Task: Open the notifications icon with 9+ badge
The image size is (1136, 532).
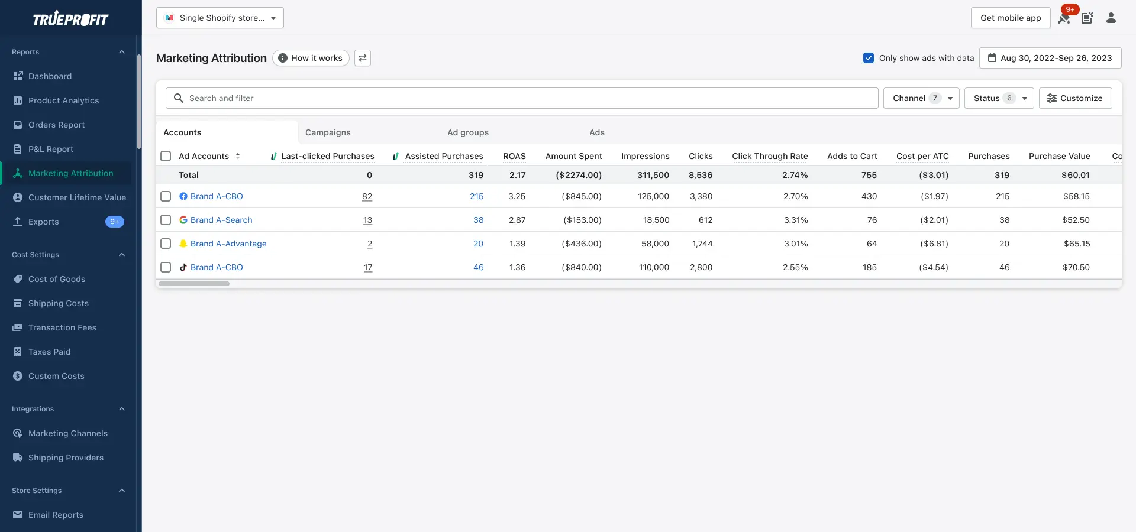Action: tap(1064, 18)
